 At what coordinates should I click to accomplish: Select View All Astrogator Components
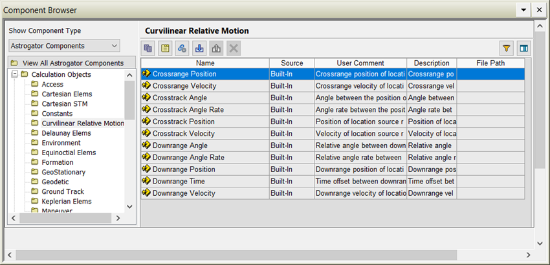[72, 63]
